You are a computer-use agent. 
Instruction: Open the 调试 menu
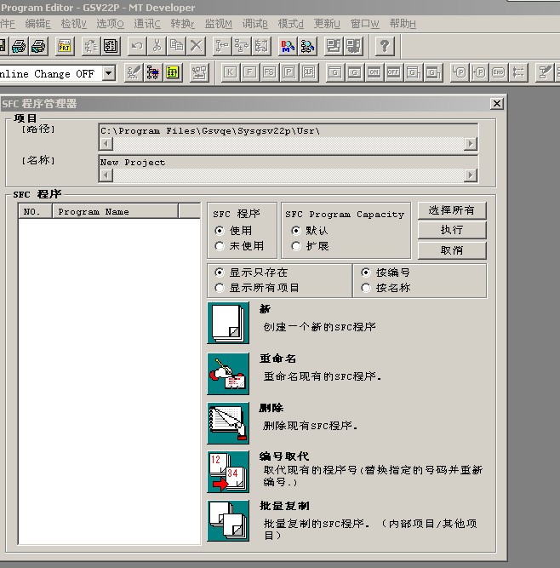(255, 24)
